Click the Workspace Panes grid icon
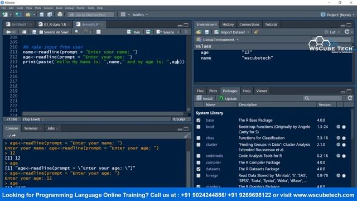Screen dimensions: 357x201 [123, 15]
